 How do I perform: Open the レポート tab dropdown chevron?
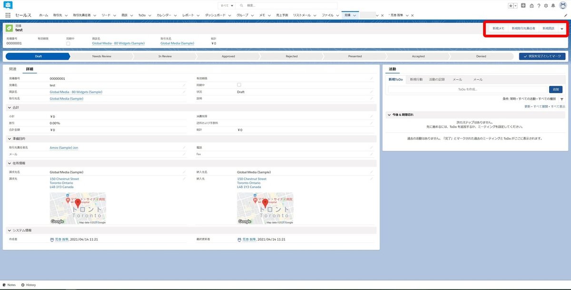(198, 15)
